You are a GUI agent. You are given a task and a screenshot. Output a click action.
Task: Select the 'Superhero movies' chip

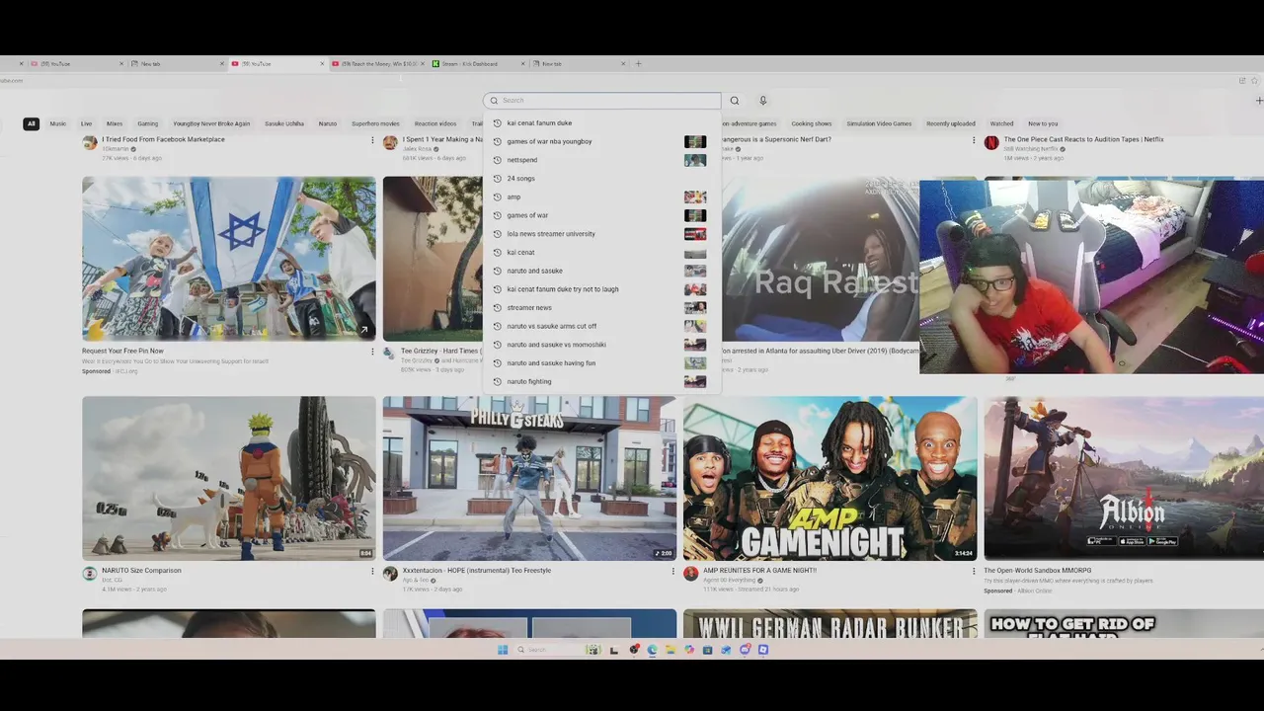click(x=375, y=123)
